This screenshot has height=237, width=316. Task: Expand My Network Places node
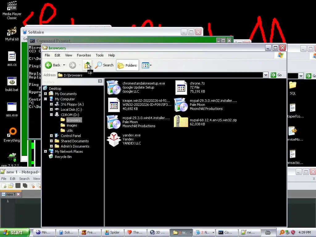(46, 151)
